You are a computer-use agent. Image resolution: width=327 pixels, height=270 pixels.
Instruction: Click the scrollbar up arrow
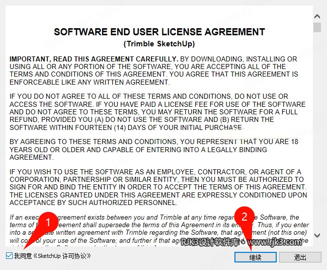click(x=317, y=16)
